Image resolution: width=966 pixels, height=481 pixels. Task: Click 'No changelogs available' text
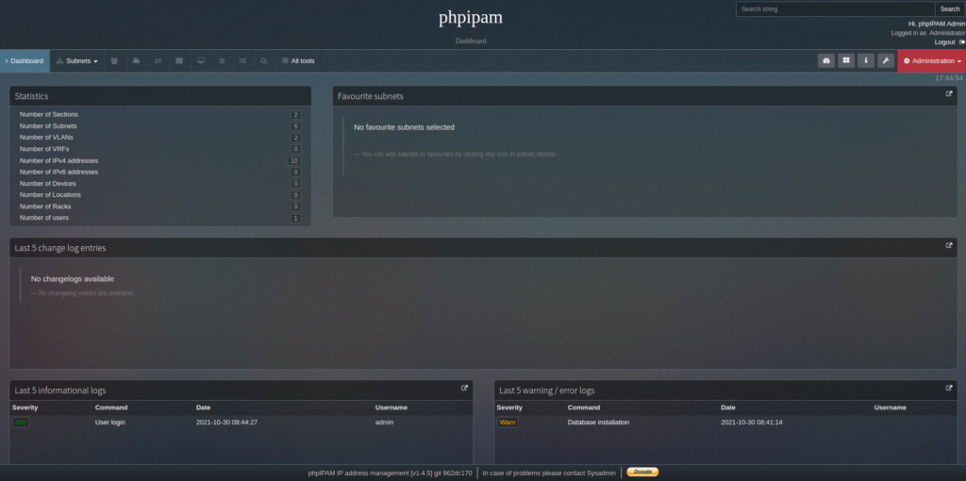[x=73, y=279]
